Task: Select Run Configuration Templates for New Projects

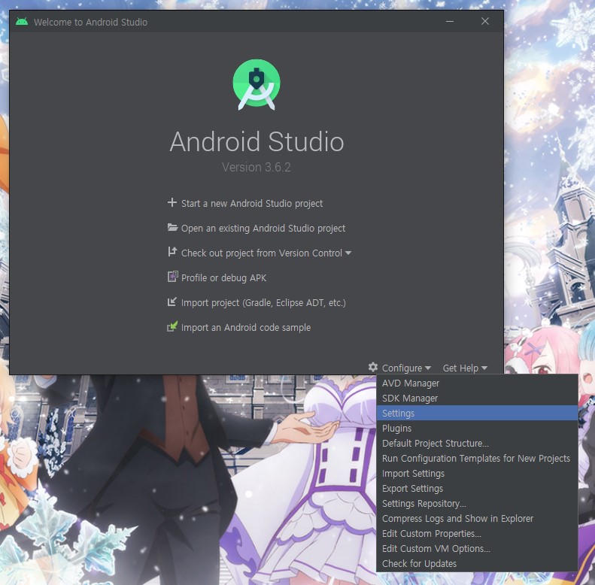Action: [x=477, y=458]
